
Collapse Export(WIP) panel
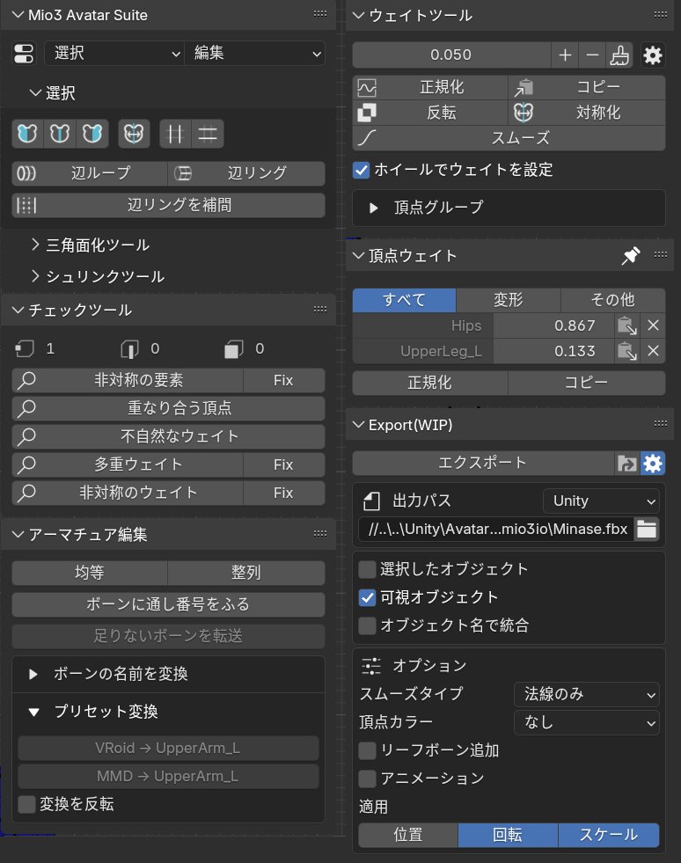359,424
